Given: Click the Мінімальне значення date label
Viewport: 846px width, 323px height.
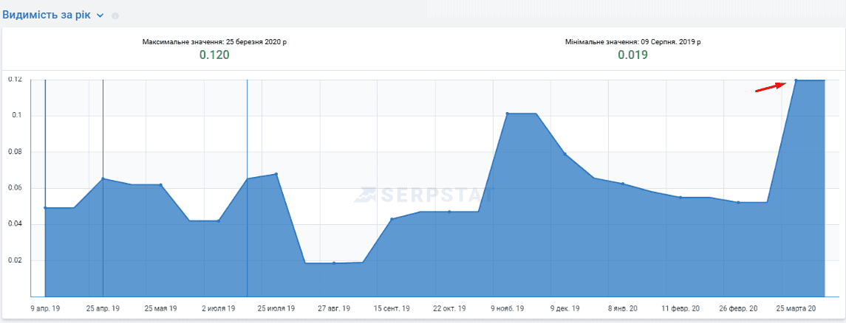Looking at the screenshot, I should coord(633,41).
